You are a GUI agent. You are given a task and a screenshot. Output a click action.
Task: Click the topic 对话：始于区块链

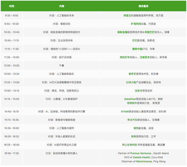(x=61, y=57)
